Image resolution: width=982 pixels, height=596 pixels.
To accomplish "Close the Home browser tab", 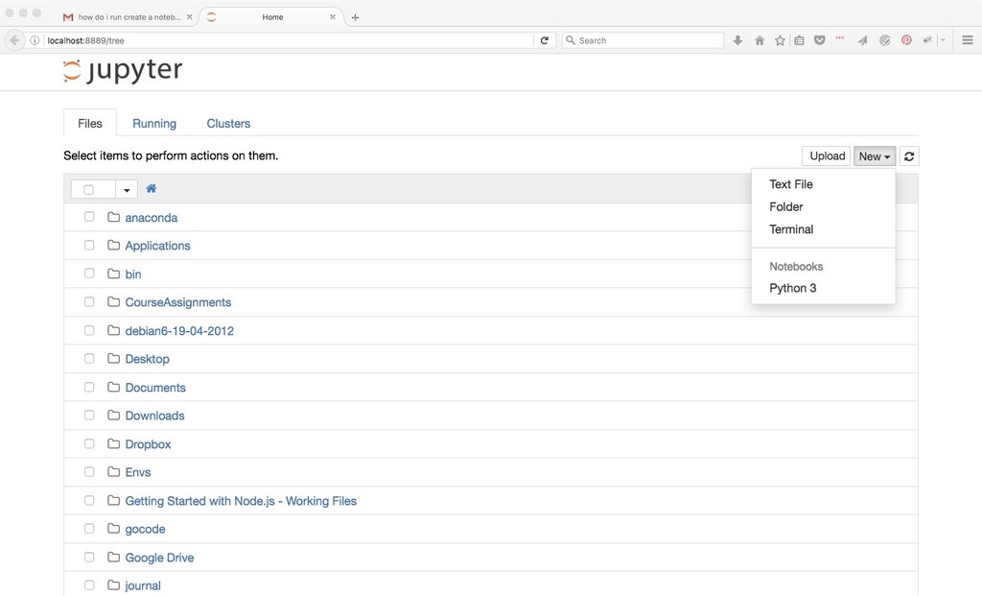I will pos(333,17).
